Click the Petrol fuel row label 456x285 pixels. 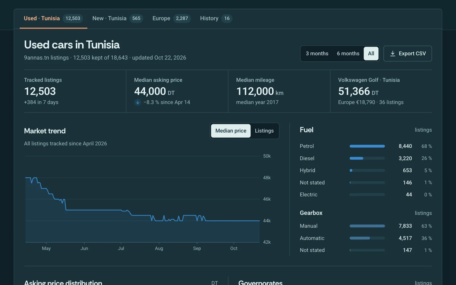[307, 146]
